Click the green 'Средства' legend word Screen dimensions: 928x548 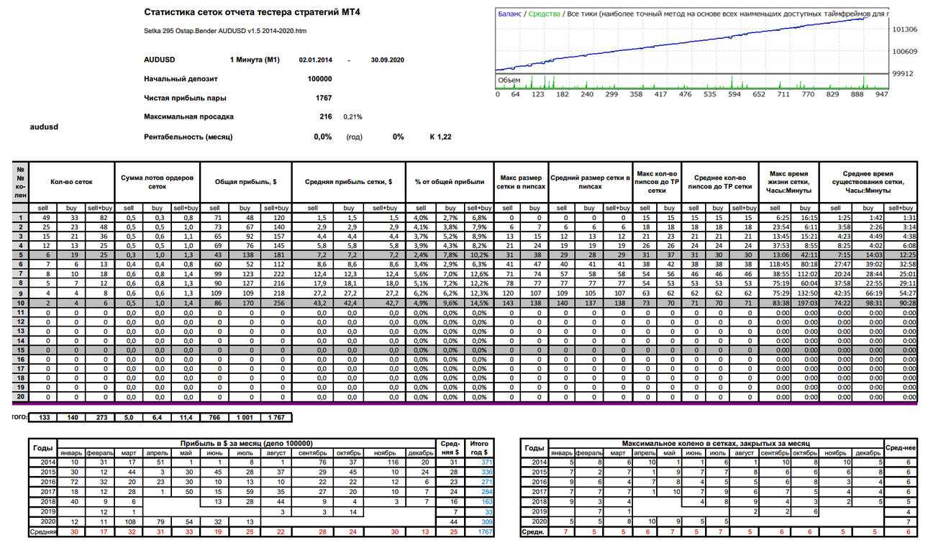point(543,14)
